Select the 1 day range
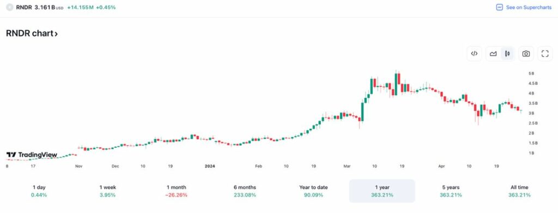The height and width of the screenshot is (213, 558). pos(39,191)
